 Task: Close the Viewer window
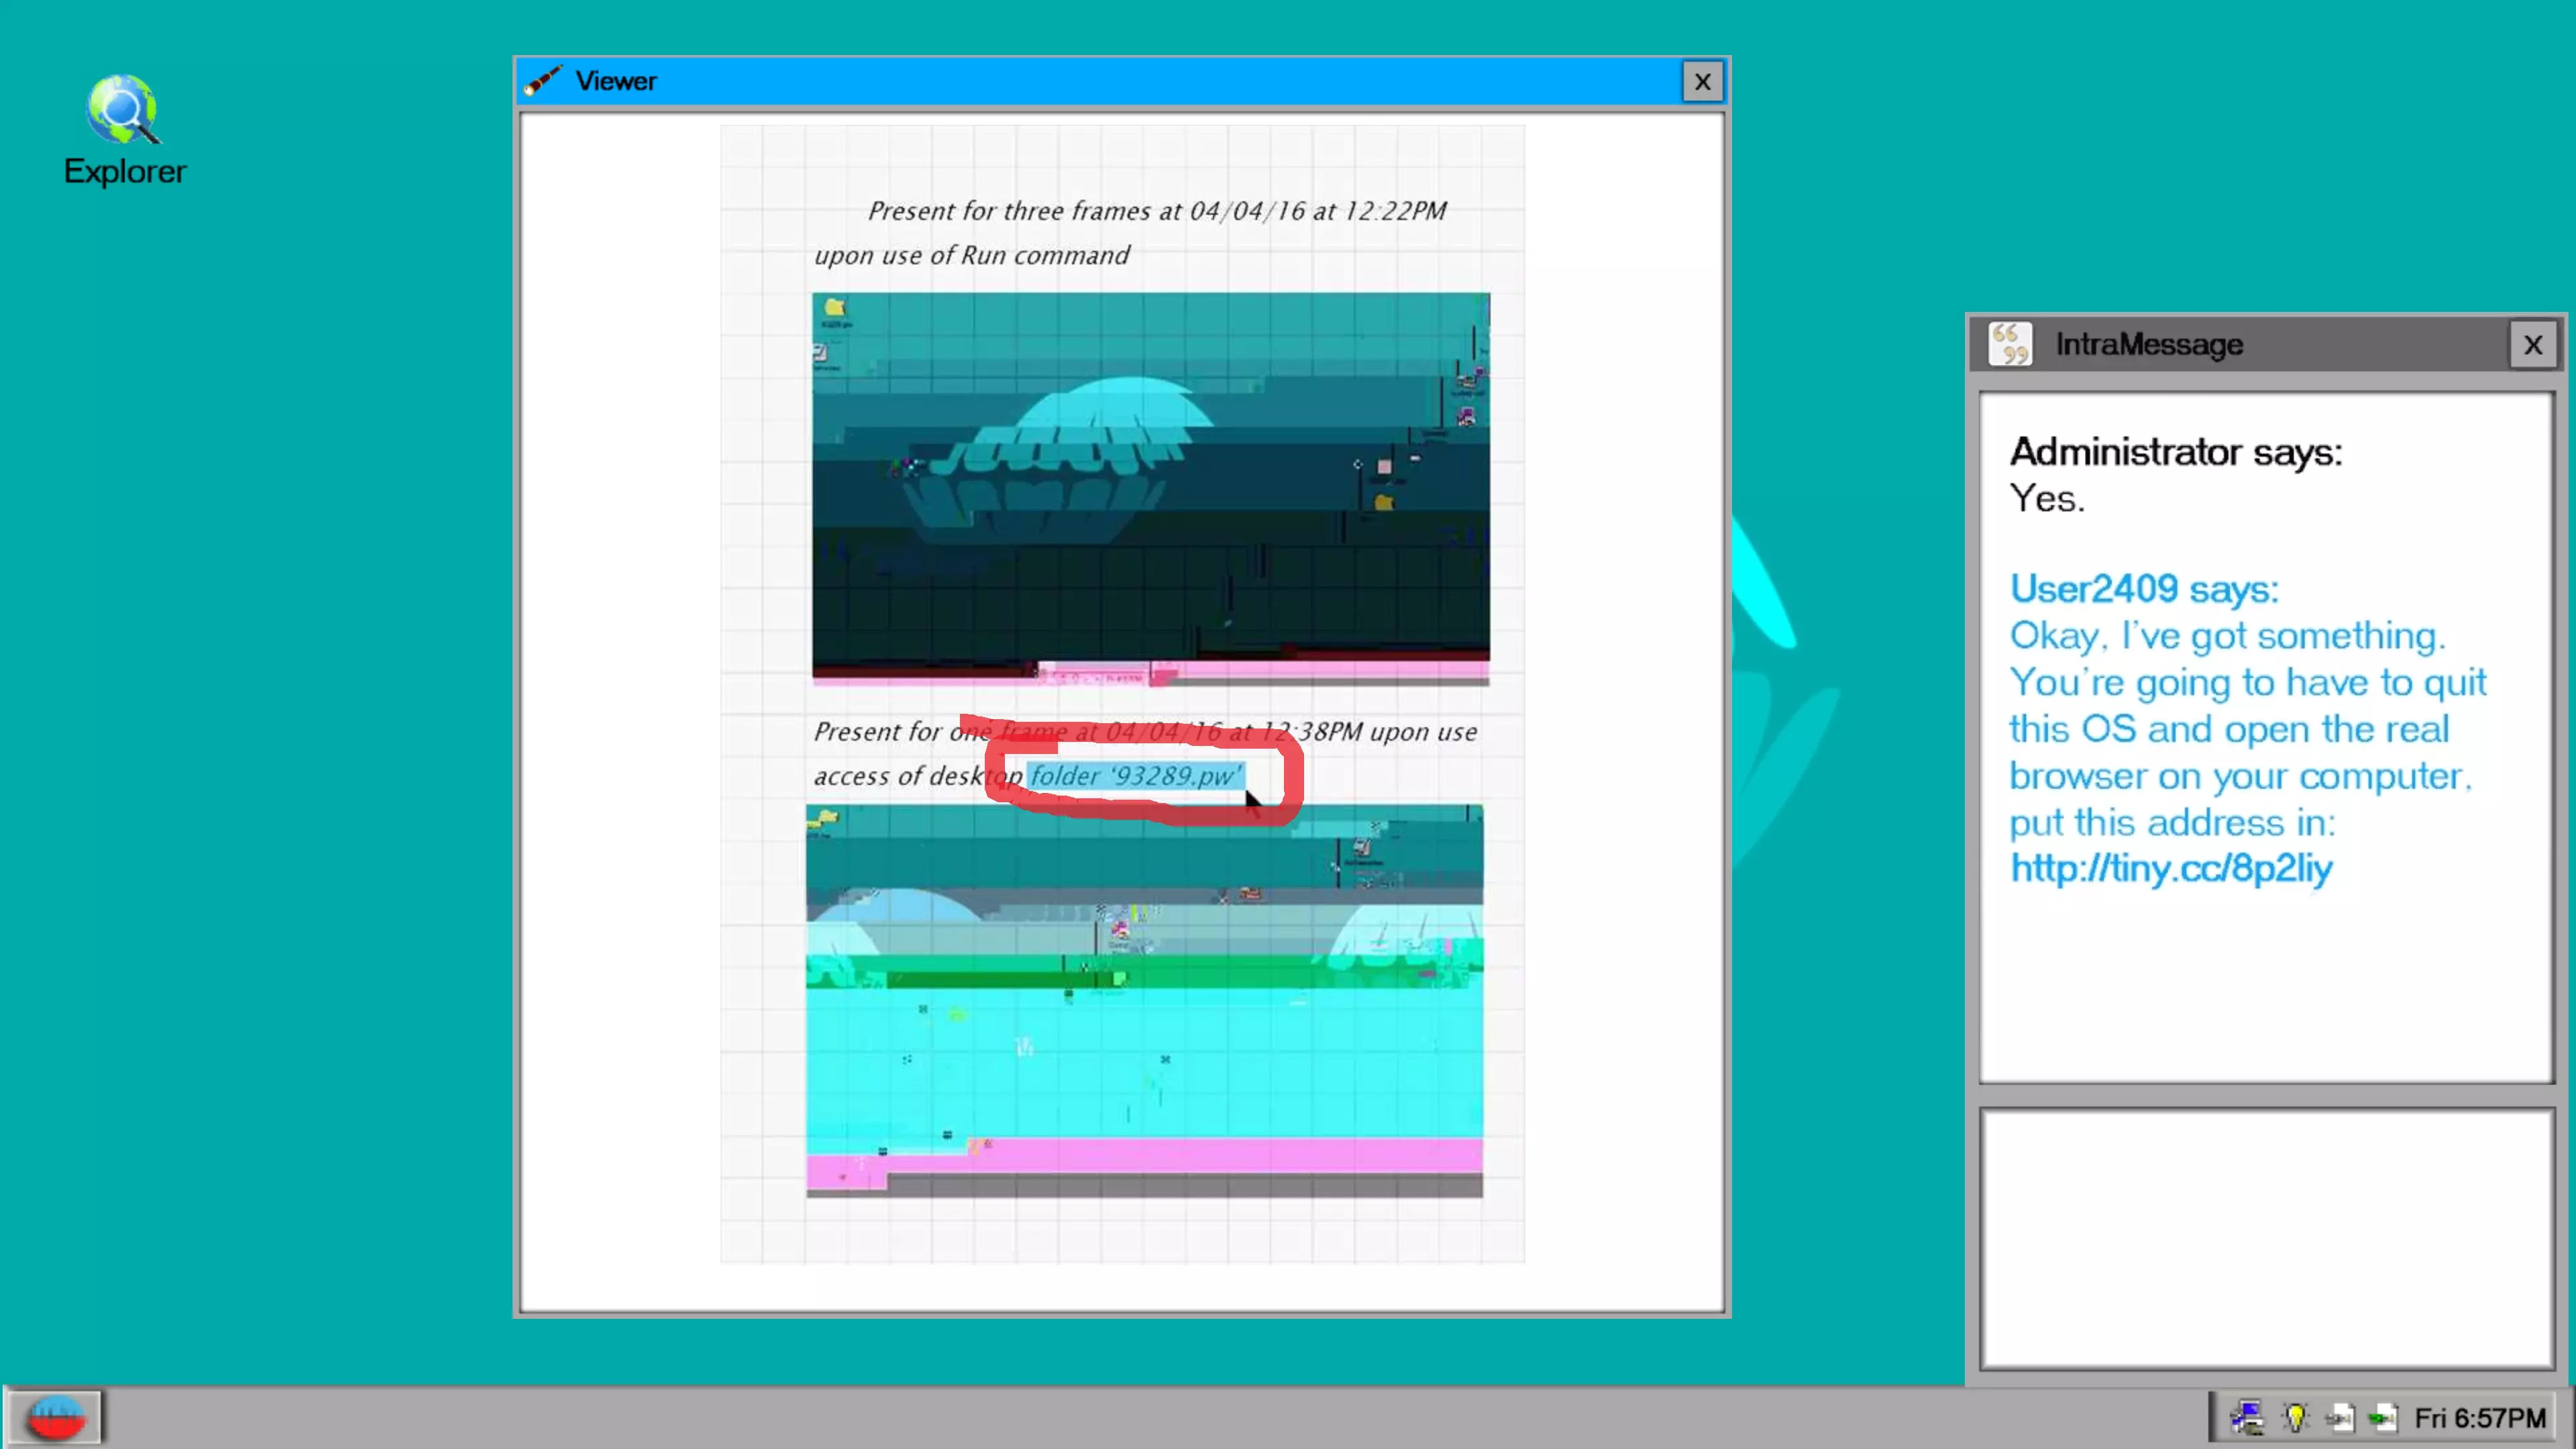(x=1702, y=82)
